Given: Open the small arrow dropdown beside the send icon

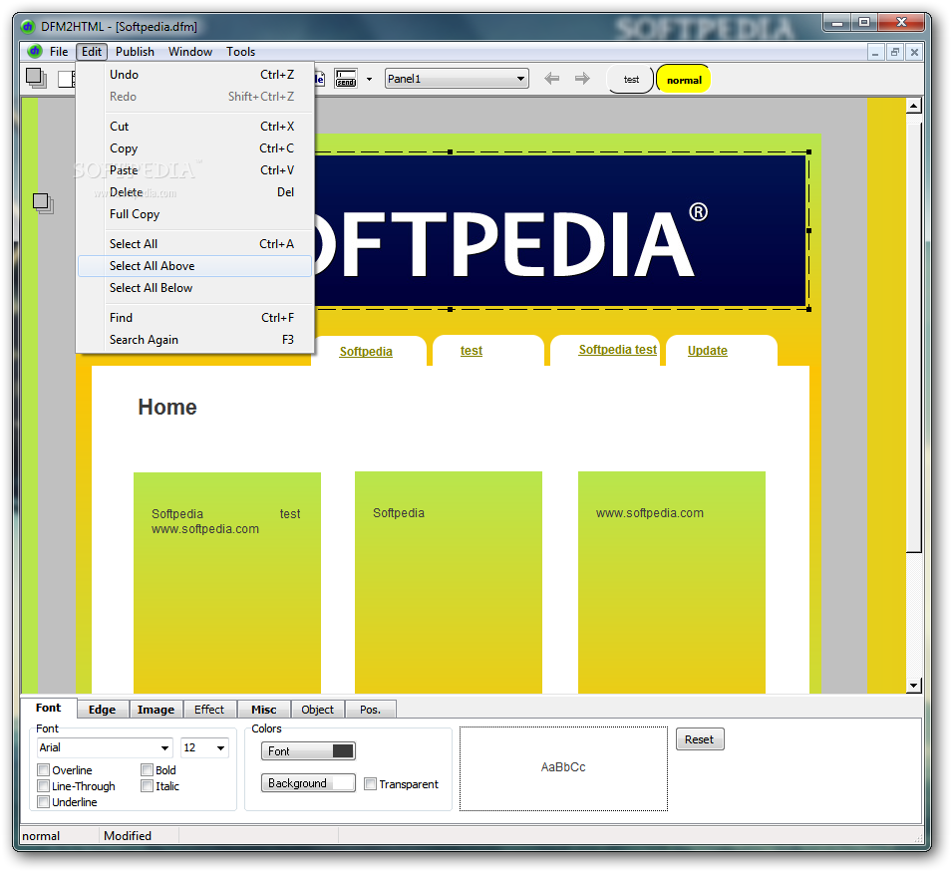Looking at the screenshot, I should pos(369,79).
